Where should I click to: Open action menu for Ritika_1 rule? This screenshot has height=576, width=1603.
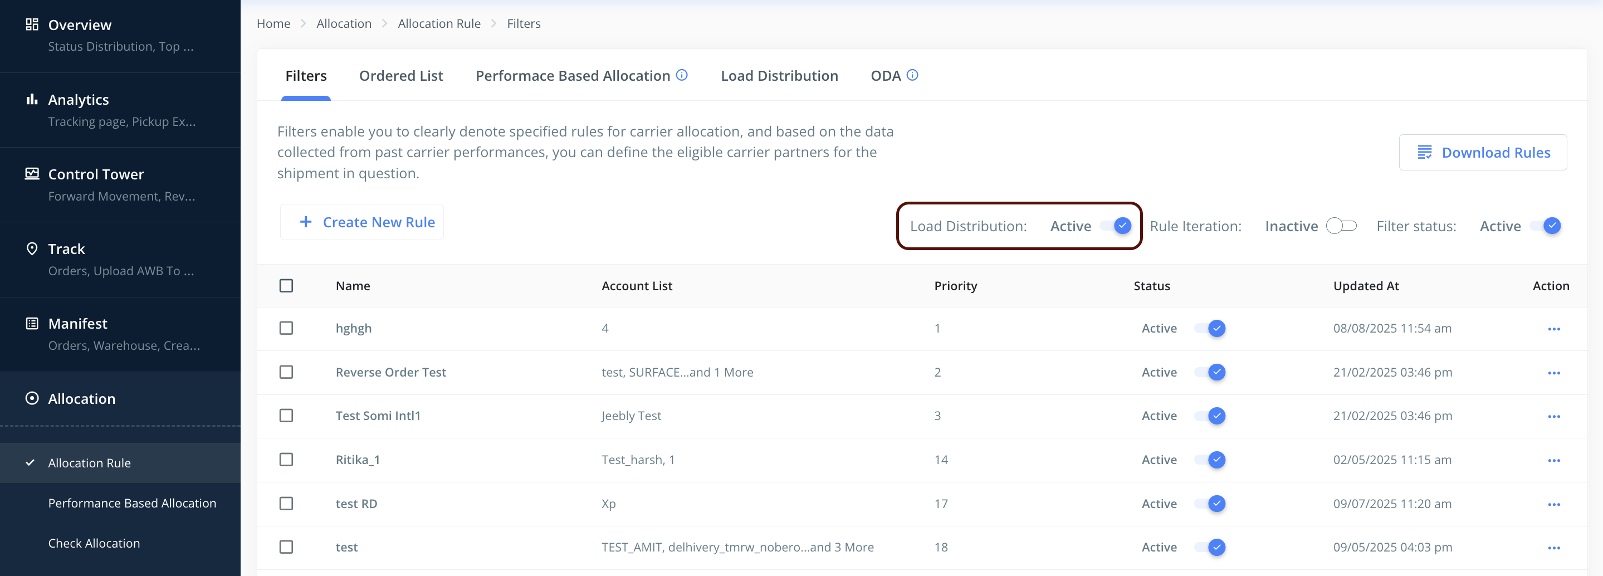(x=1554, y=460)
